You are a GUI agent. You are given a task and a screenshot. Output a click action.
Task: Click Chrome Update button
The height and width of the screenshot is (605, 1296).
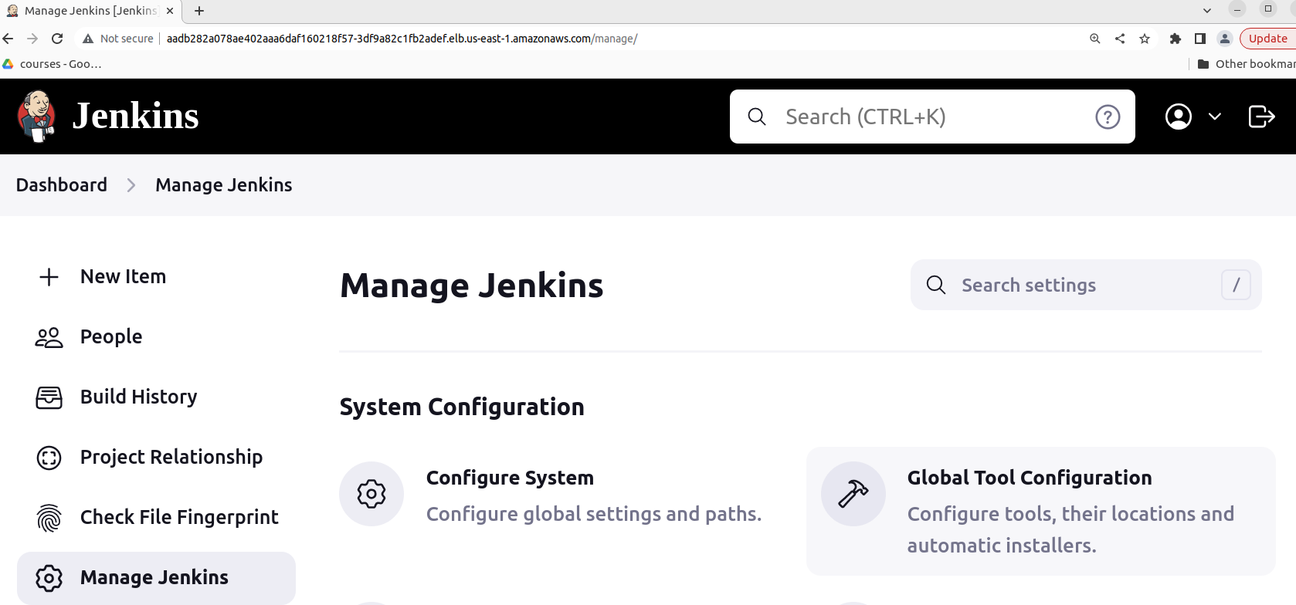[1267, 39]
